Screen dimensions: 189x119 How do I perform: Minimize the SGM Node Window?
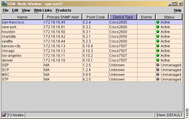click(x=170, y=4)
